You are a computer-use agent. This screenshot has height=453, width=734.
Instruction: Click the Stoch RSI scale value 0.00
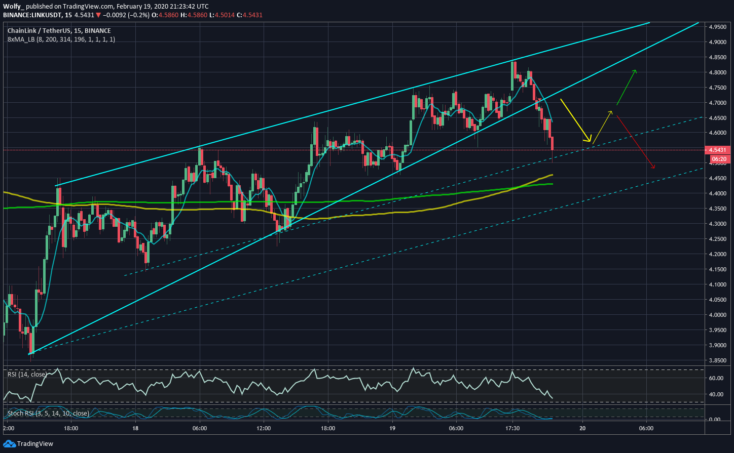click(714, 420)
